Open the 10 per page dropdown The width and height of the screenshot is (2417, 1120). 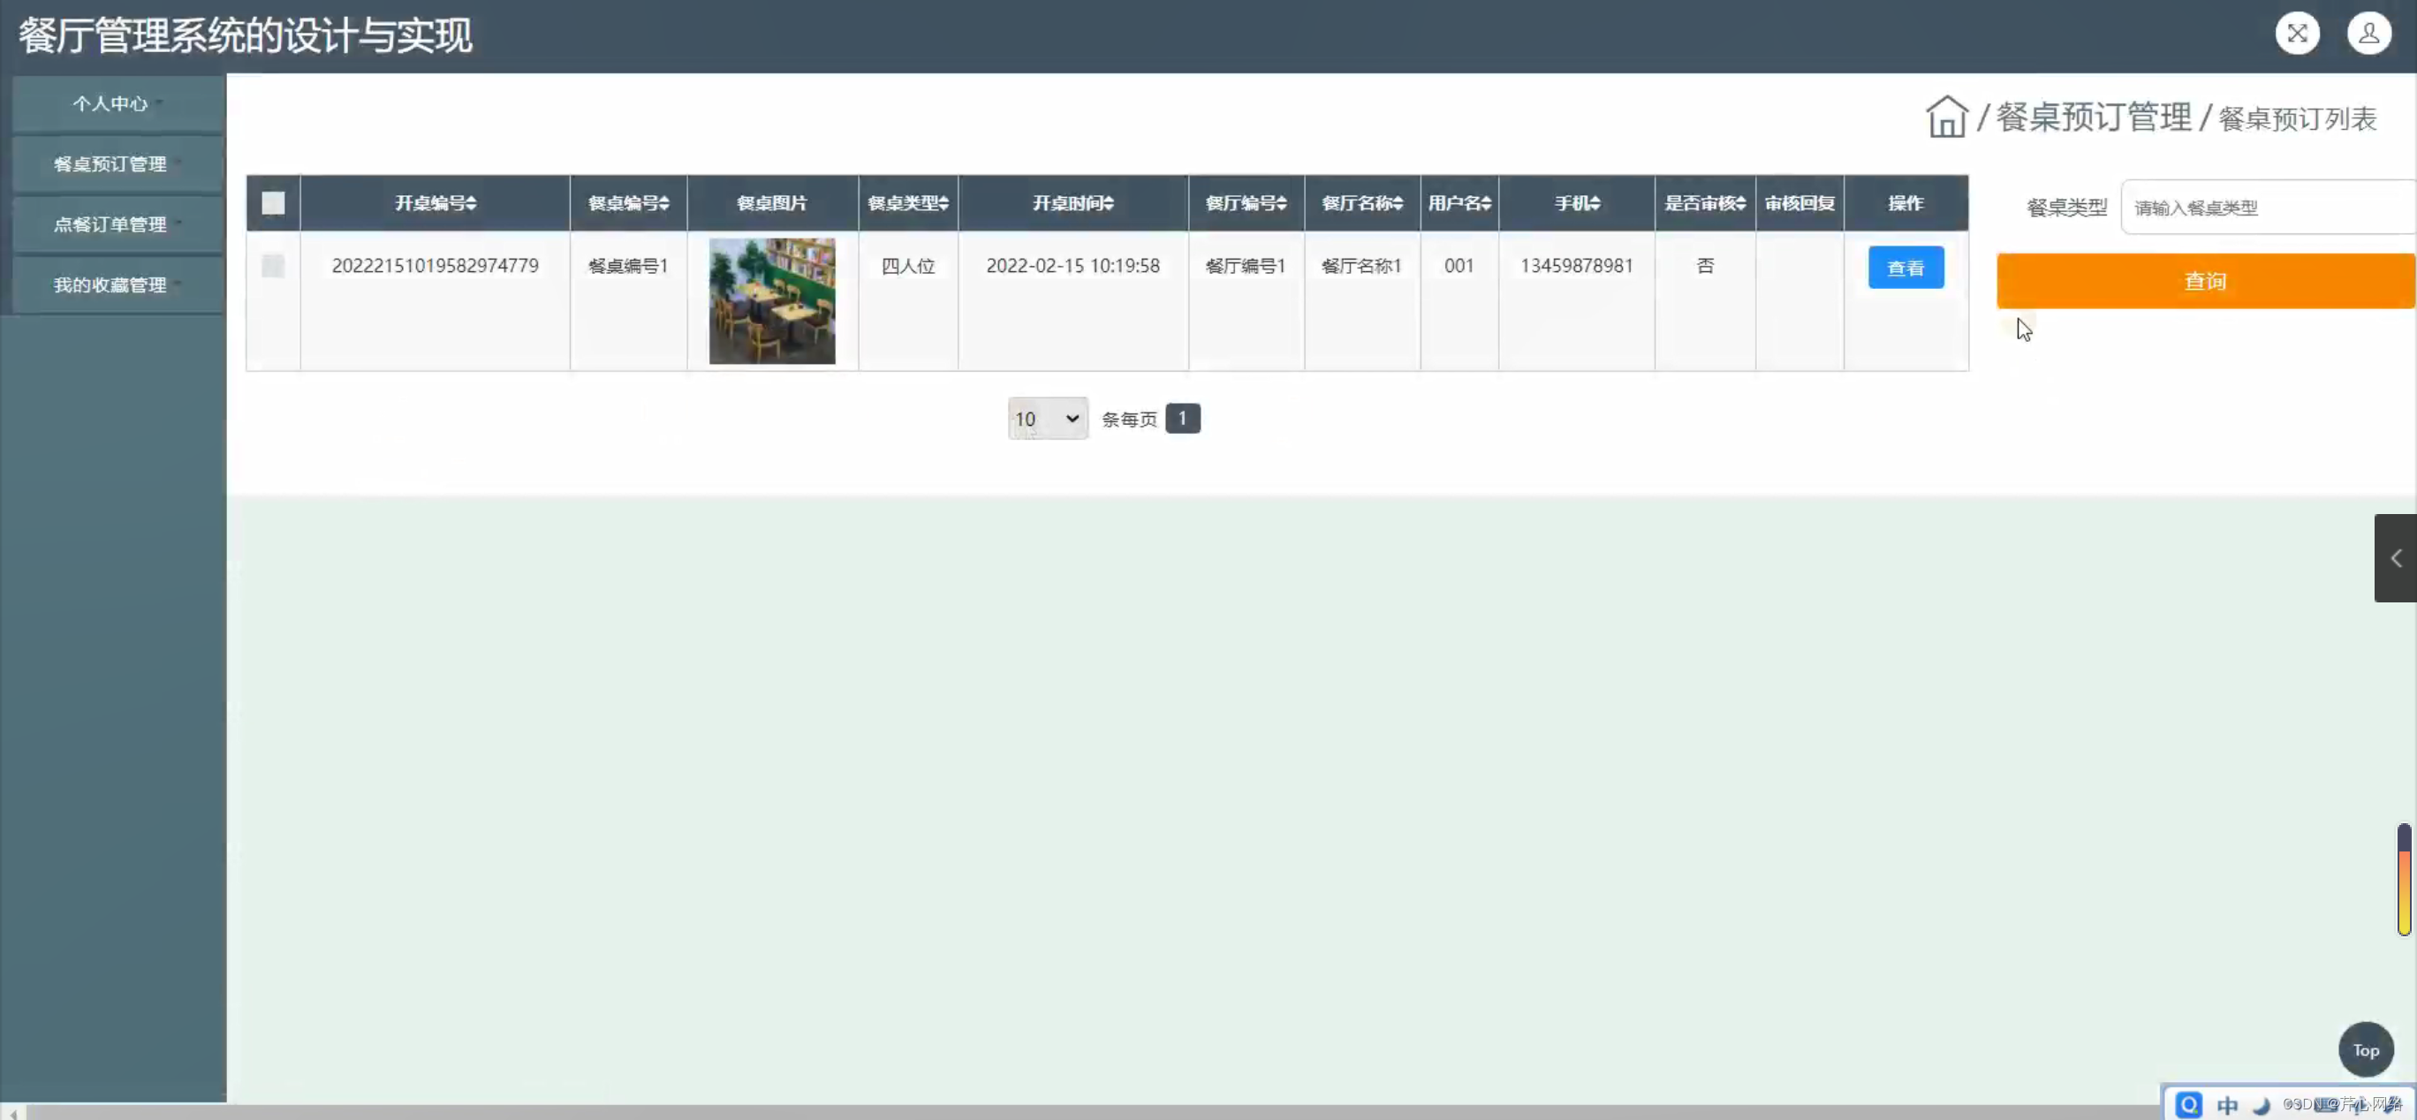point(1047,419)
